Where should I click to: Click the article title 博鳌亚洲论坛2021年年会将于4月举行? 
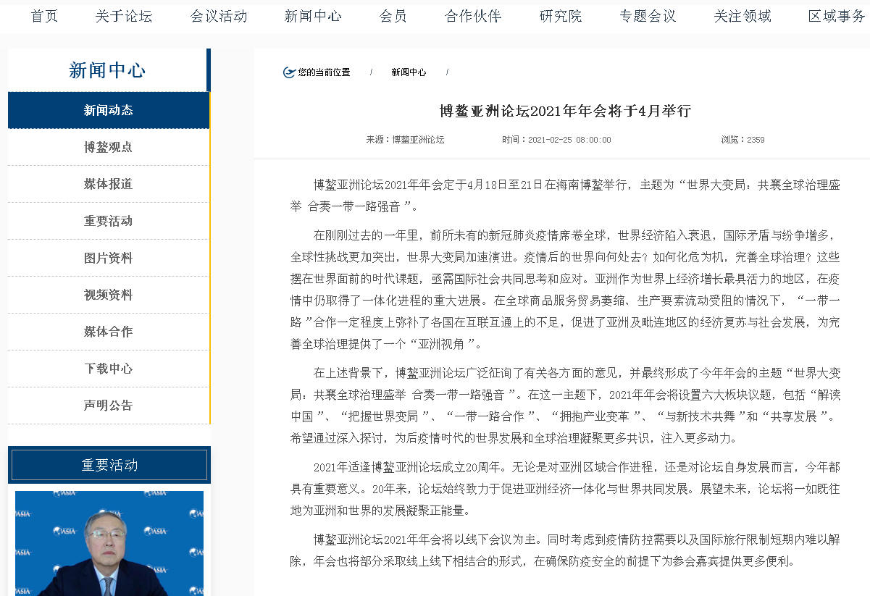pos(565,111)
